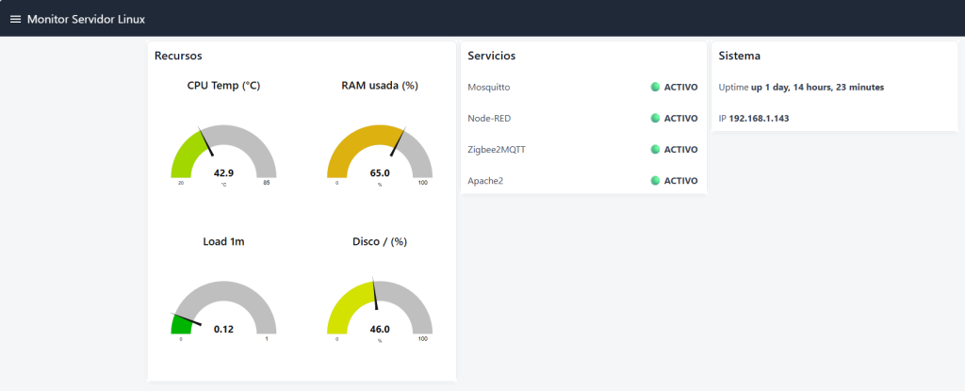Image resolution: width=965 pixels, height=391 pixels.
Task: Click the 42.9 CPU temperature value
Action: tap(223, 173)
